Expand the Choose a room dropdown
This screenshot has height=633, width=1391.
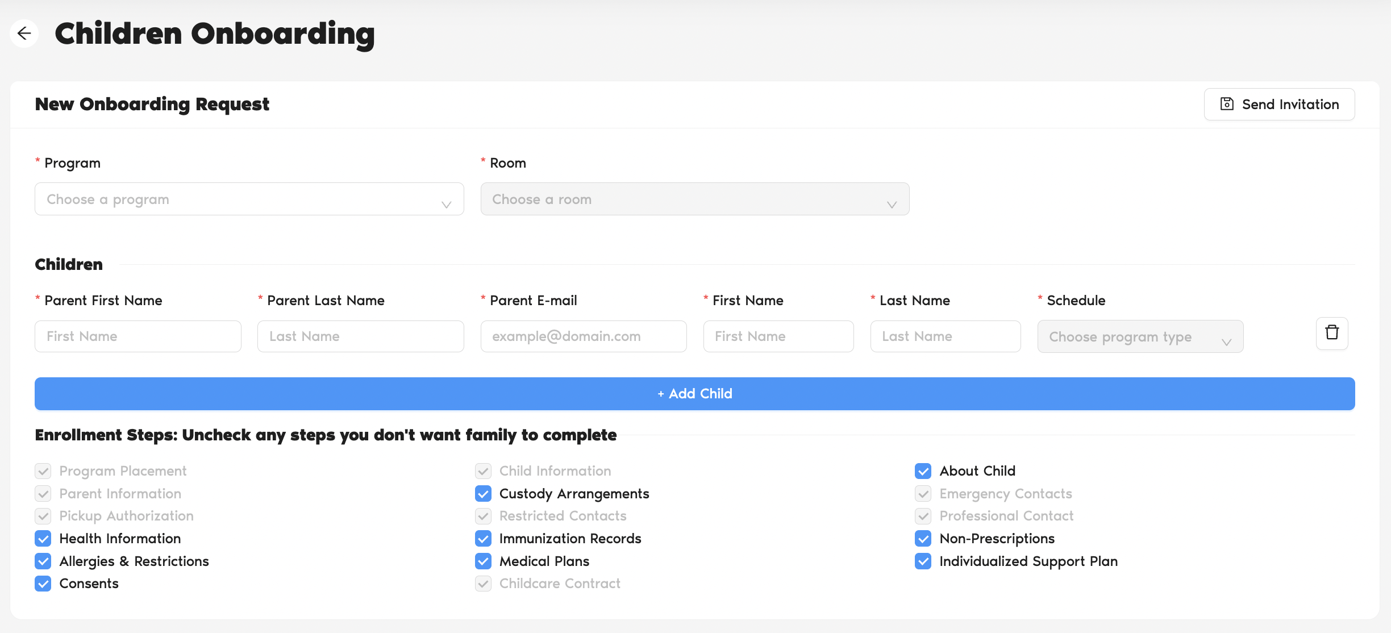pyautogui.click(x=694, y=199)
